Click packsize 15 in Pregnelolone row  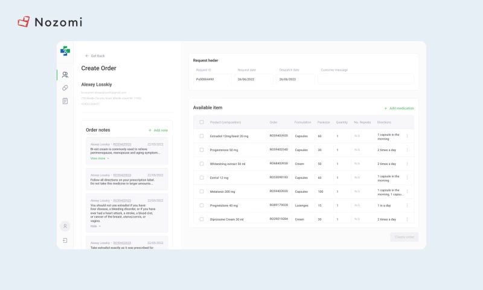coord(319,205)
